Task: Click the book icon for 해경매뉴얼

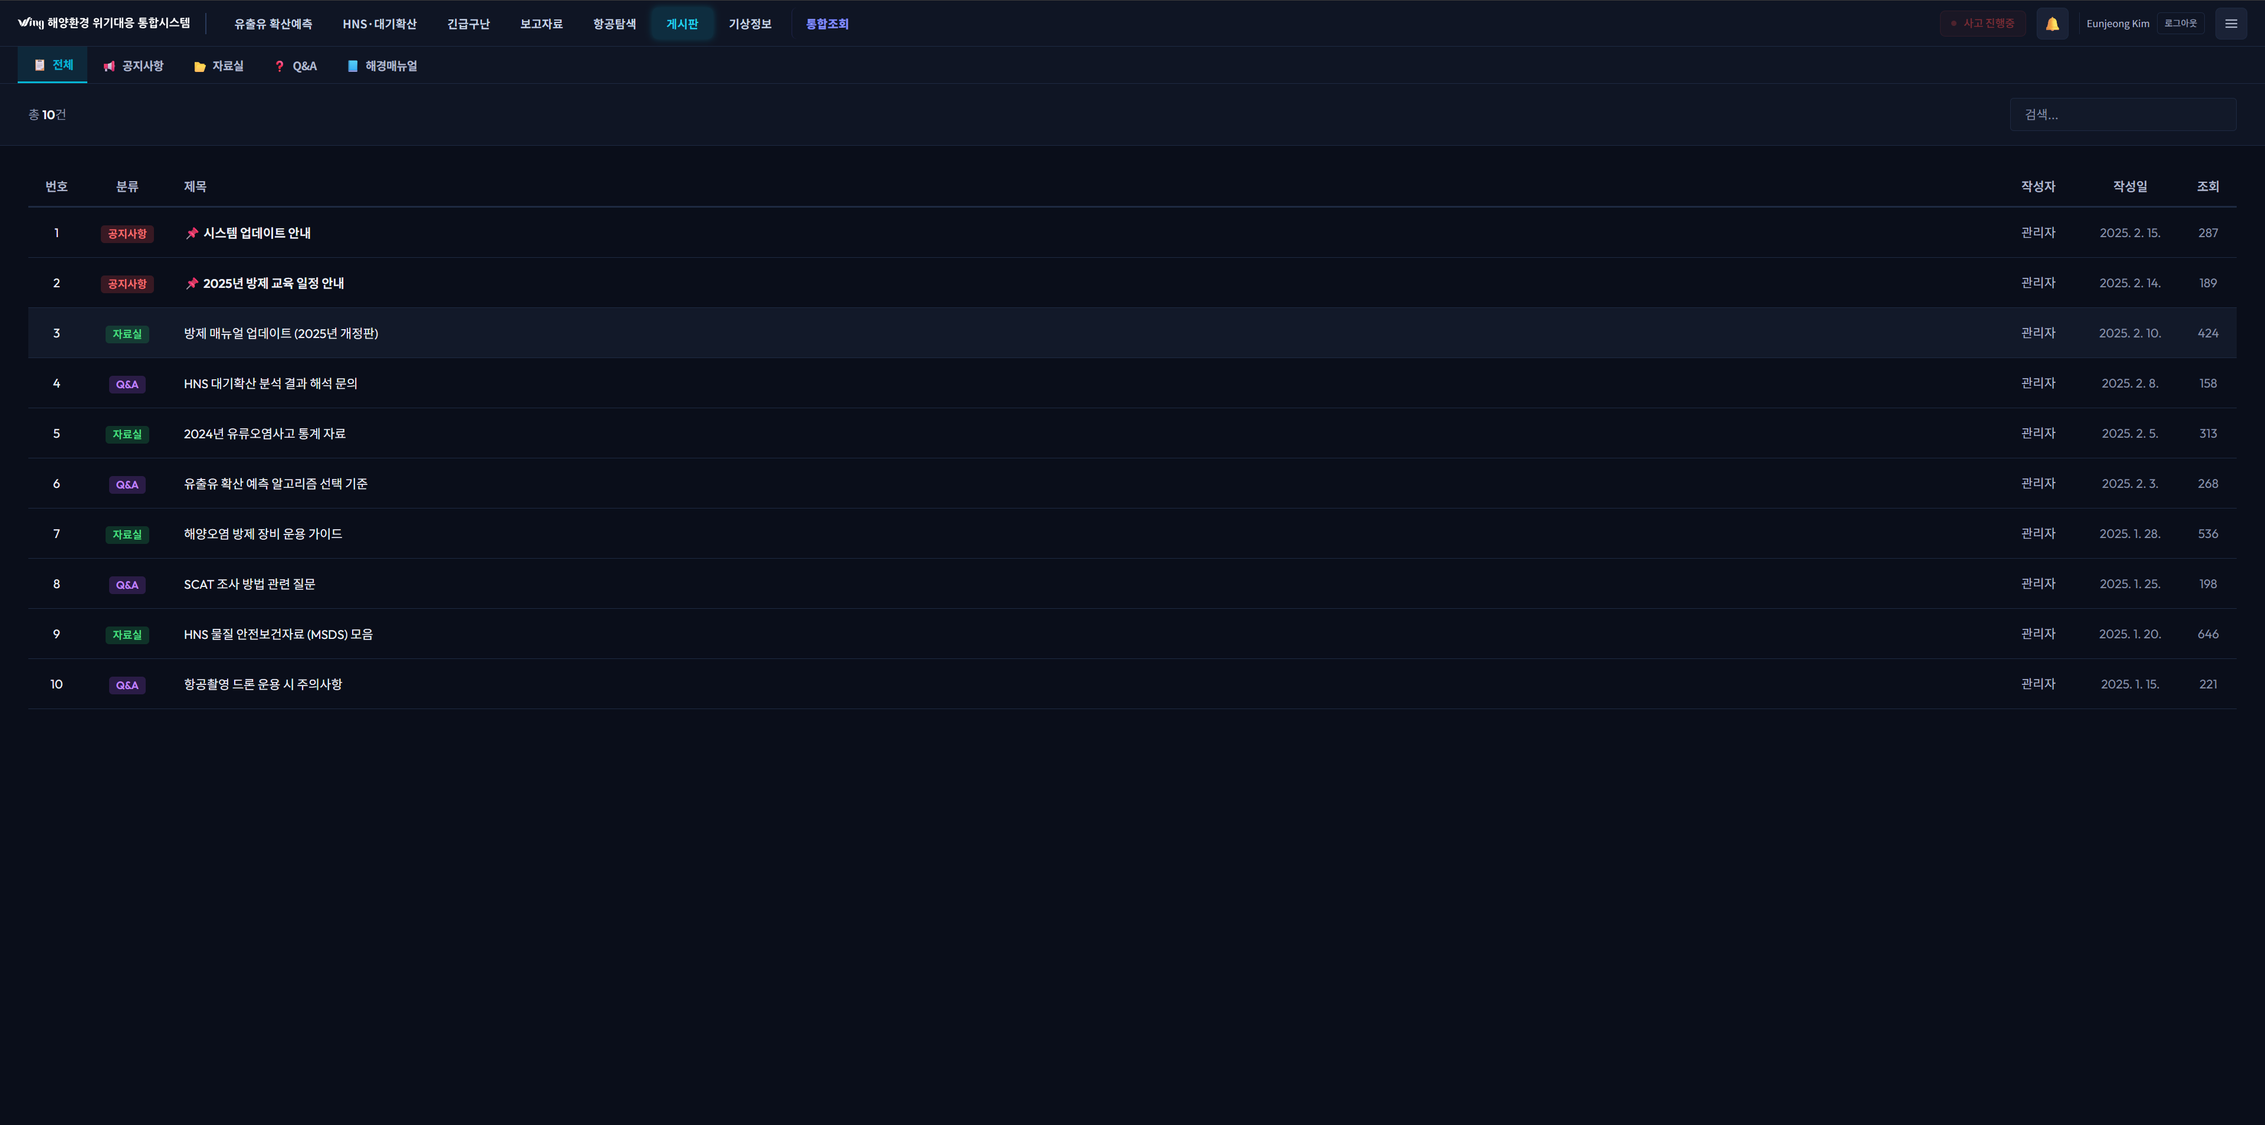Action: (x=353, y=66)
